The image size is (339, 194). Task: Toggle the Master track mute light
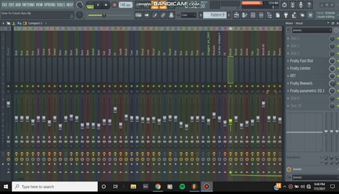(x=8, y=86)
